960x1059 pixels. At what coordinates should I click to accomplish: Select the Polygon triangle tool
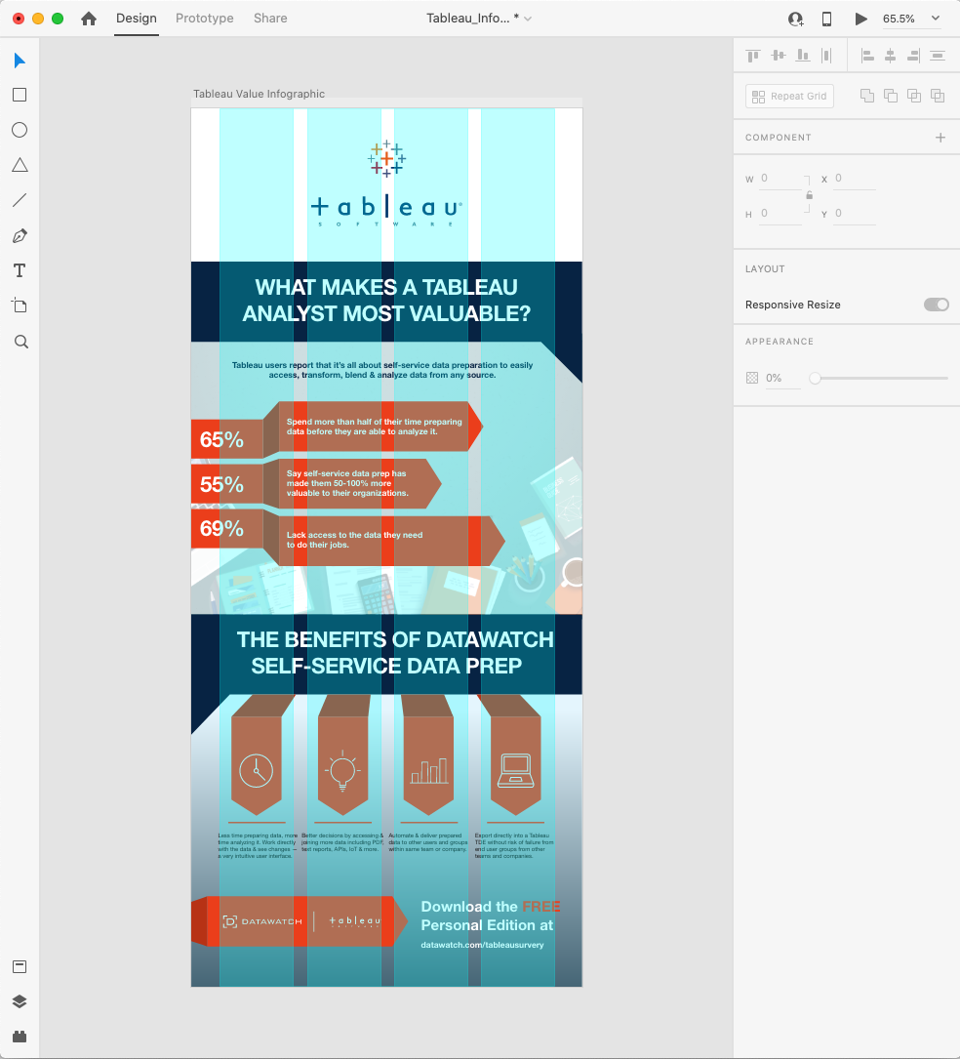[20, 165]
